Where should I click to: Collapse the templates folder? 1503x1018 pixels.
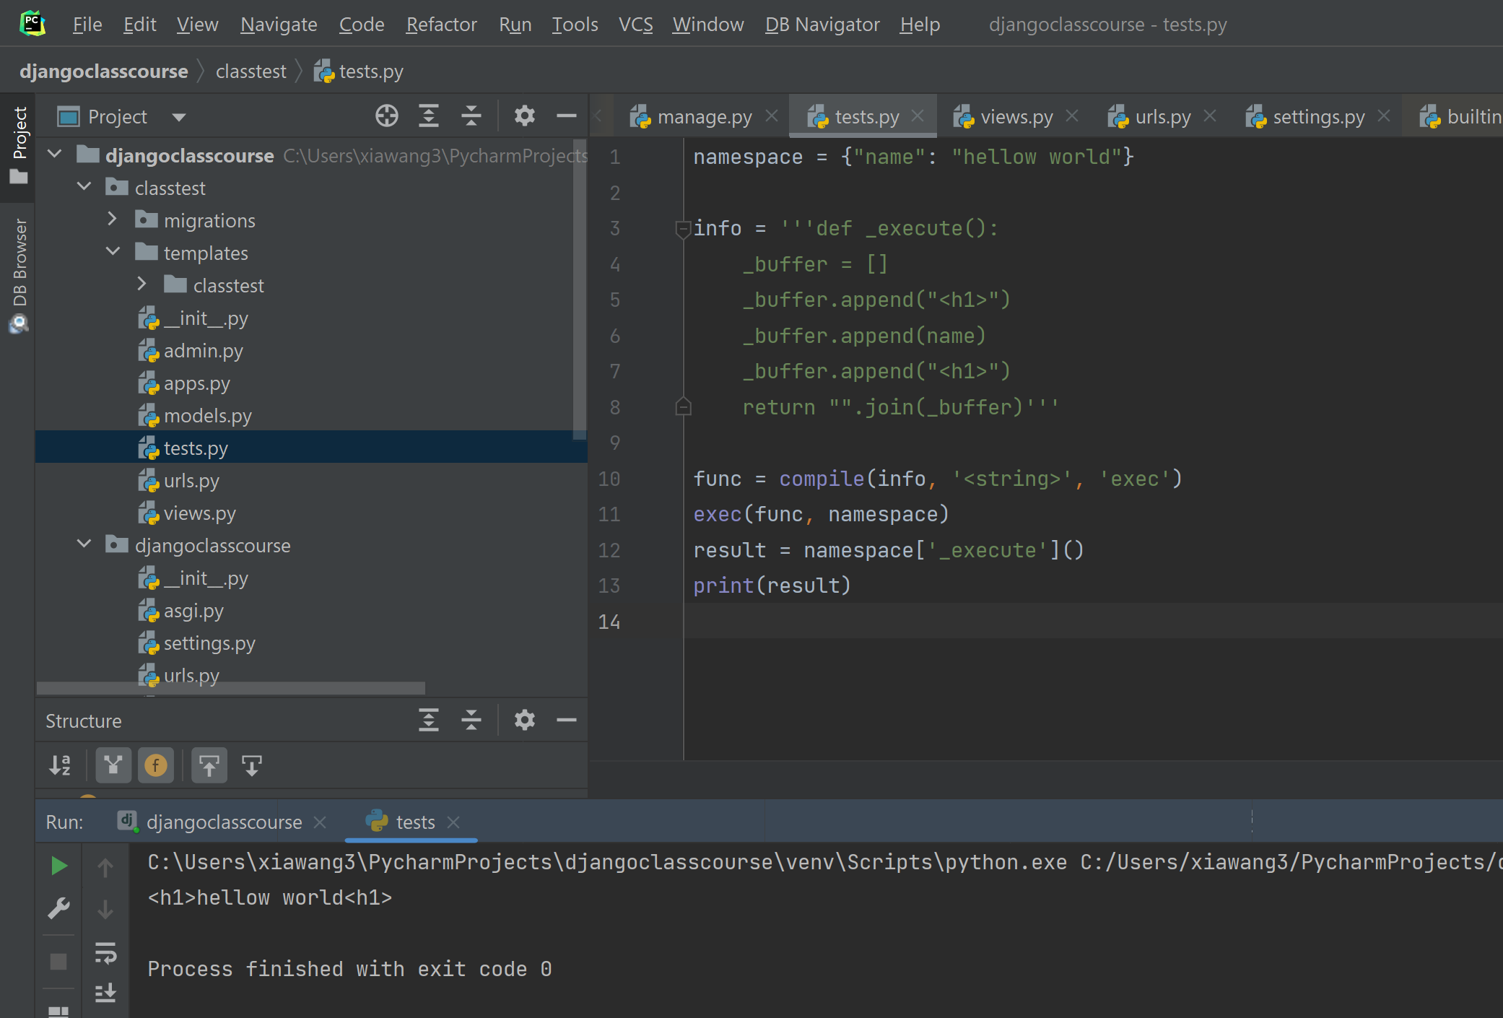coord(113,252)
